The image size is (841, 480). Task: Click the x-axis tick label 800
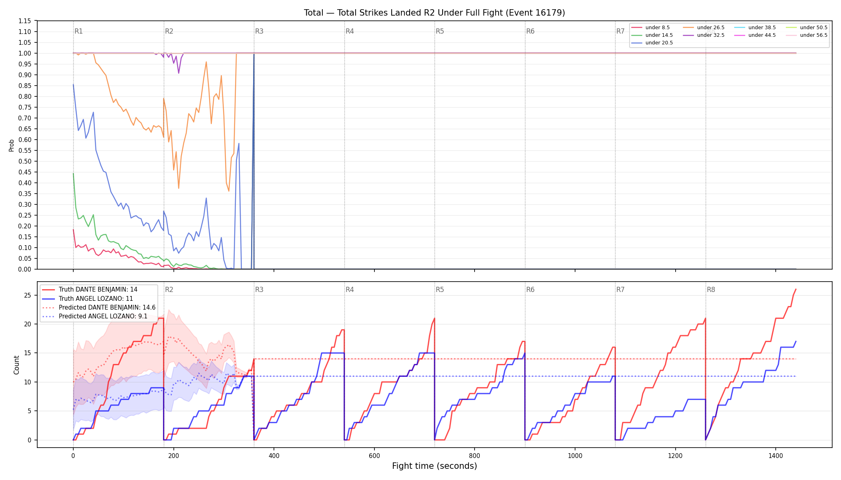pyautogui.click(x=475, y=456)
